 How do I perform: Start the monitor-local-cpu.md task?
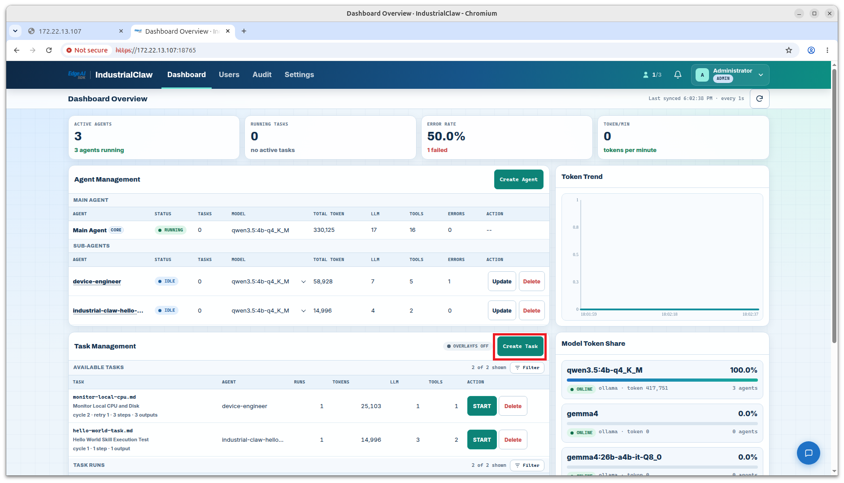(482, 406)
